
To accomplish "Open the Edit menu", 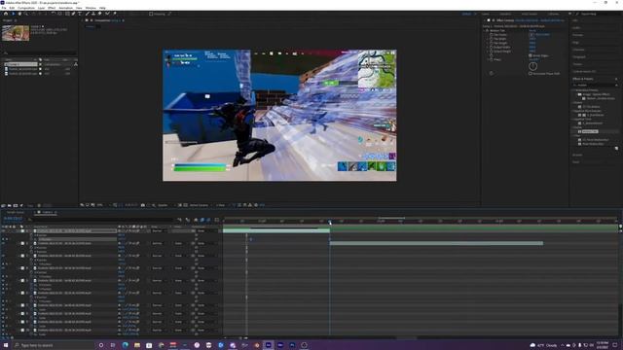I will [x=12, y=8].
